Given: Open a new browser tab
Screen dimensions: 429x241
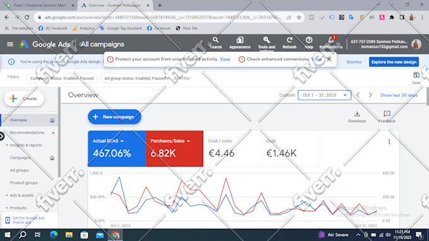Looking at the screenshot, I should coord(160,5).
